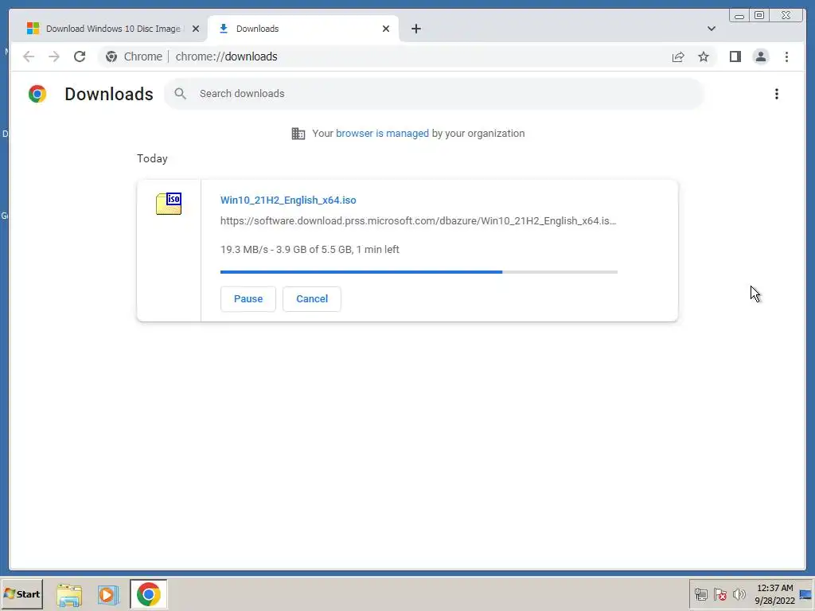
Task: Open a new tab with plus button
Action: (415, 29)
